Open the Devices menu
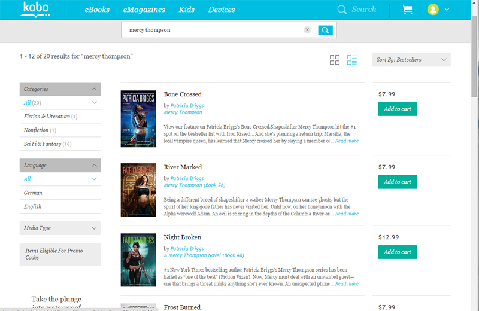Viewport: 479px width, 311px height. (222, 10)
